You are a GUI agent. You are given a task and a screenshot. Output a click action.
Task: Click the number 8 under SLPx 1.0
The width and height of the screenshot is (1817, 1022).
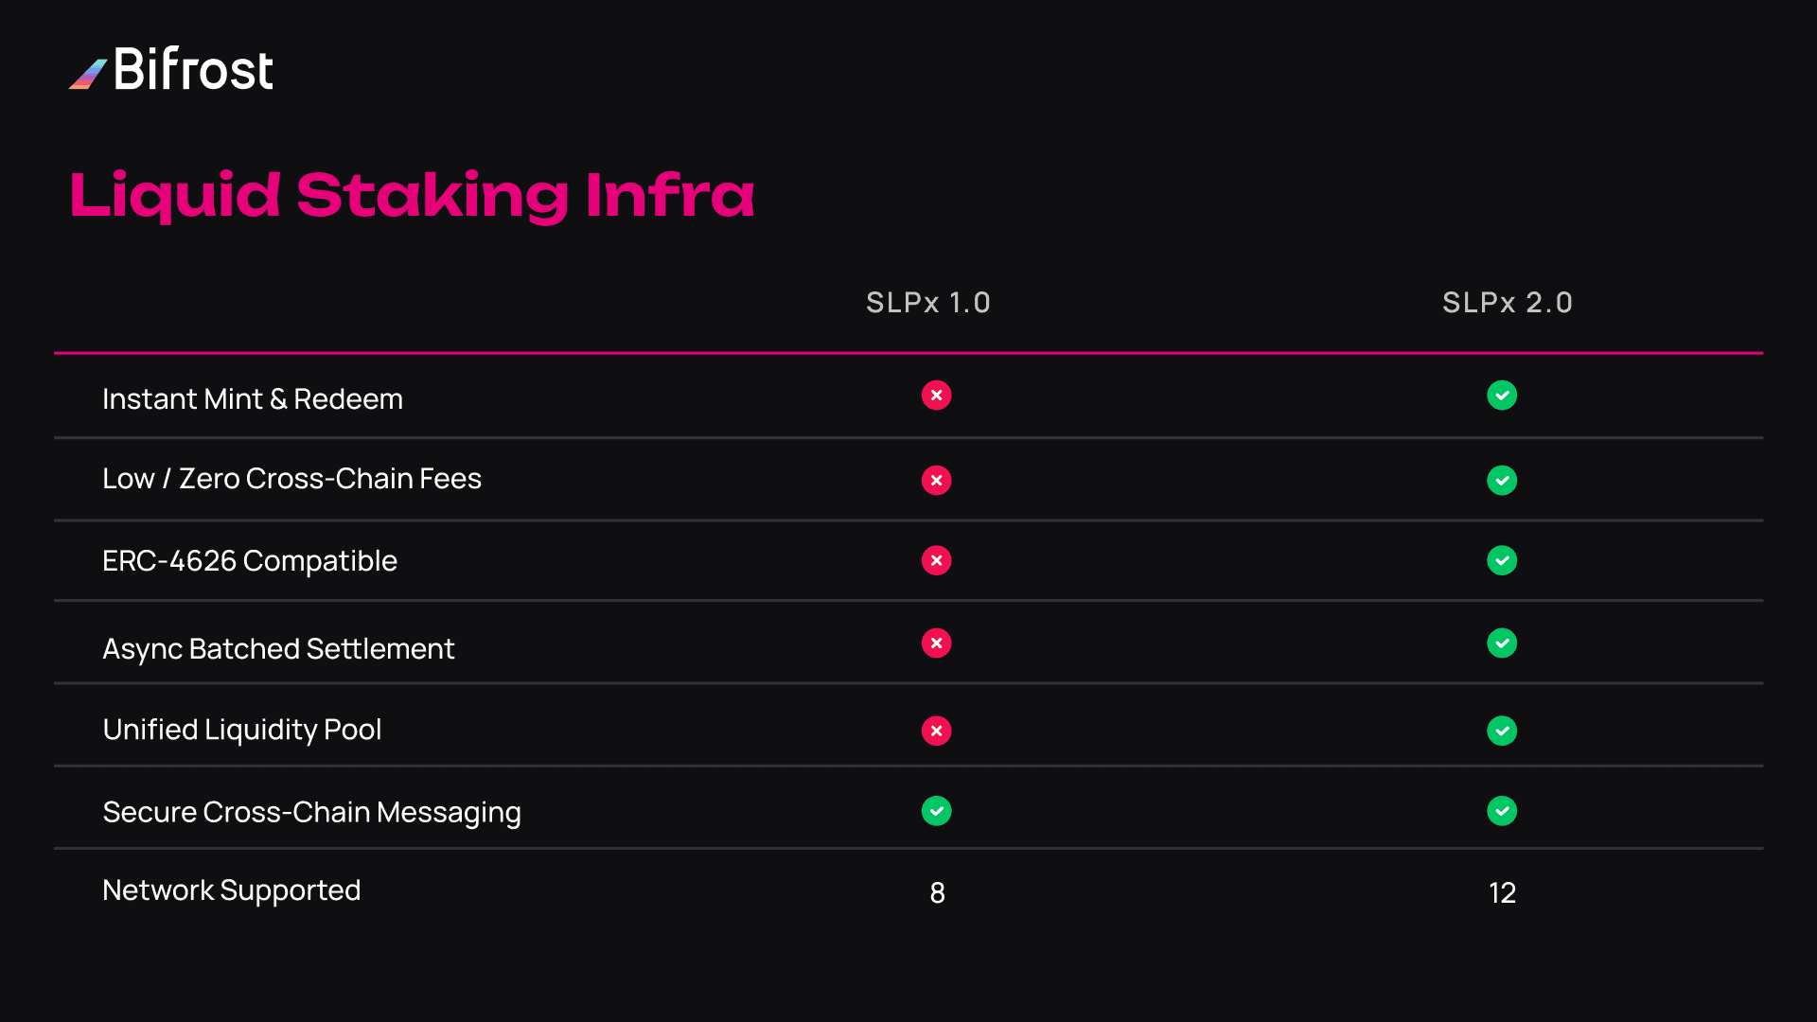point(937,893)
